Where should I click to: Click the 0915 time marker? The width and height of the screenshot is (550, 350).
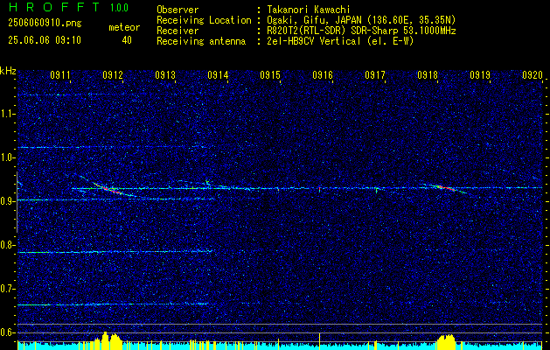tap(270, 74)
